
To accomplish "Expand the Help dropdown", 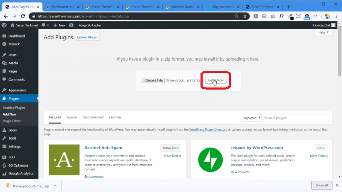I will point(323,32).
